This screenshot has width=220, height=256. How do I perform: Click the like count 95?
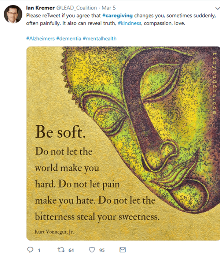(102, 250)
